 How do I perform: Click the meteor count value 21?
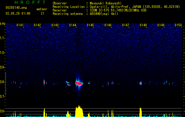[42, 13]
